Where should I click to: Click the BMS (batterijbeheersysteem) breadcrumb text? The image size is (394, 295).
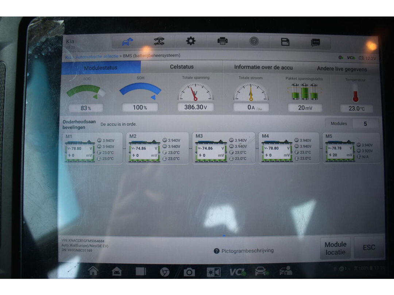151,55
